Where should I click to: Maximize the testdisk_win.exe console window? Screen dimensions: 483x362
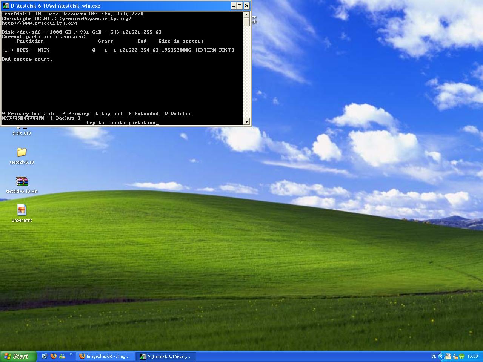click(x=240, y=6)
